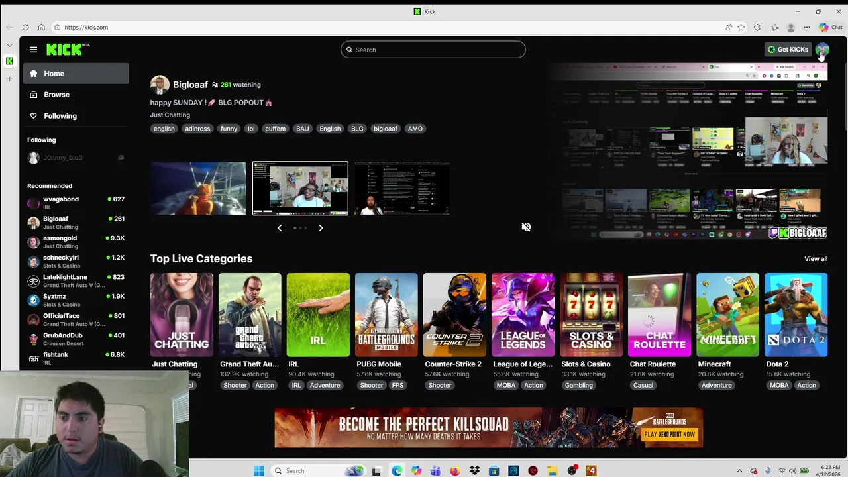The width and height of the screenshot is (848, 477).
Task: Click the Just Chatting category under title
Action: [x=170, y=115]
